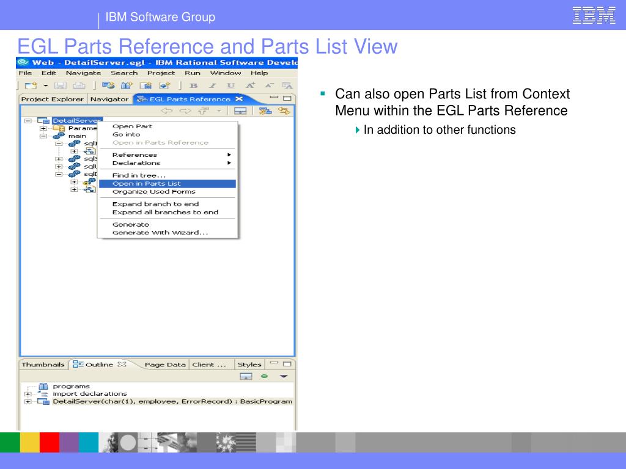Collapse the main function node
Viewport: 626px width, 469px height.
[x=43, y=136]
